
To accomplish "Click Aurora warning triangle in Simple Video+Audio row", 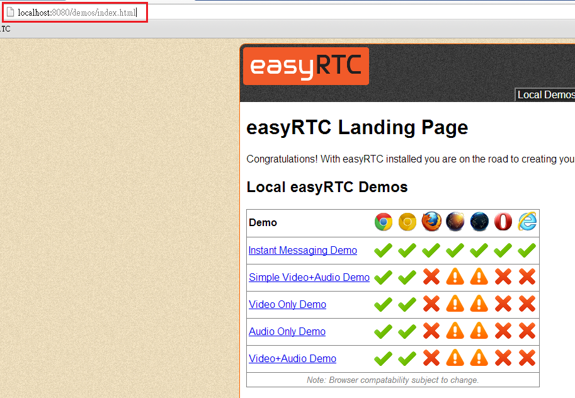I will tap(455, 276).
